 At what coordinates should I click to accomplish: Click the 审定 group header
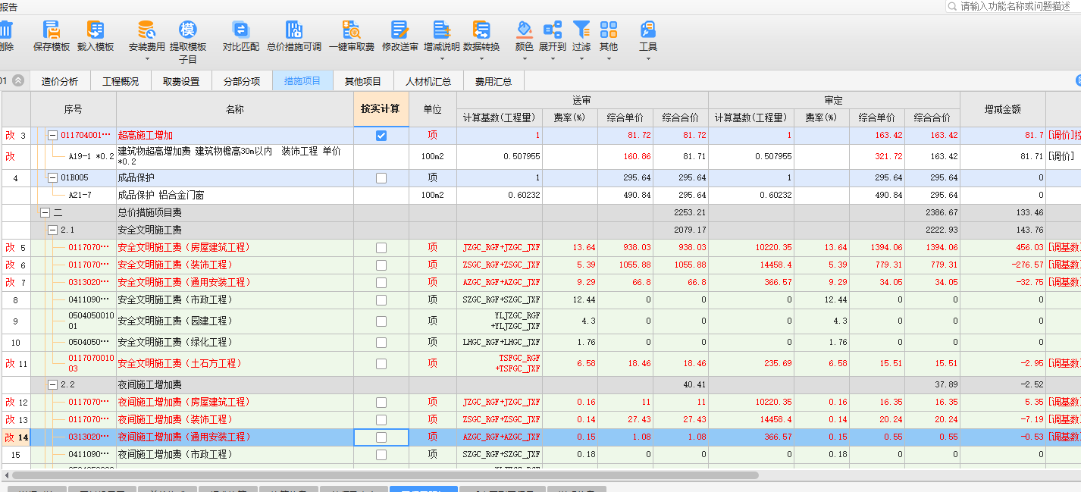[x=834, y=100]
